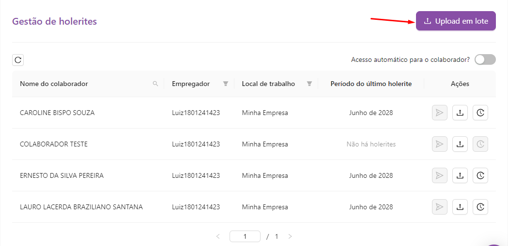Upload holerite for Lauro Lacerda Braziliano Santana
This screenshot has height=246, width=508.
[x=460, y=207]
